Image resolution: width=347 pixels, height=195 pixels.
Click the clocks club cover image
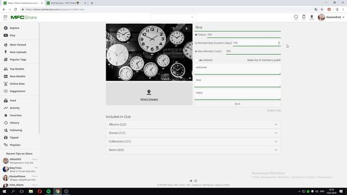point(149,53)
